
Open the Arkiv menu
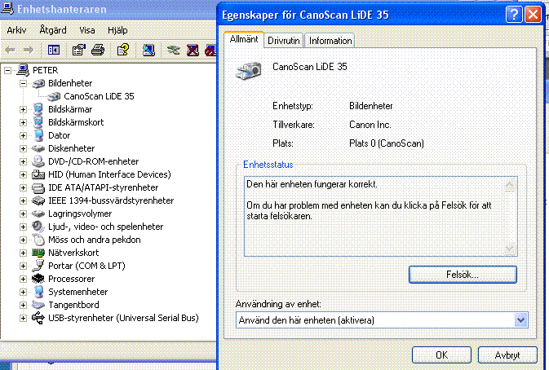pos(16,30)
